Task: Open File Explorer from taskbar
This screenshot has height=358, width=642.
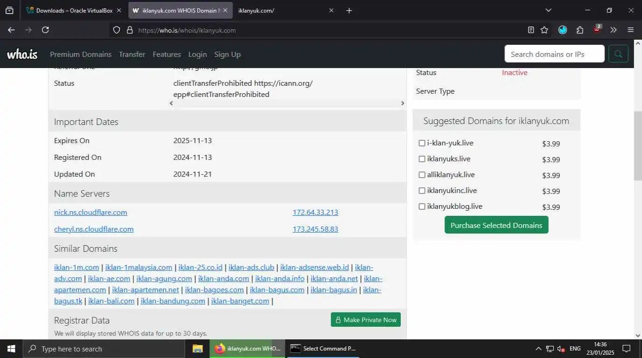Action: [198, 349]
